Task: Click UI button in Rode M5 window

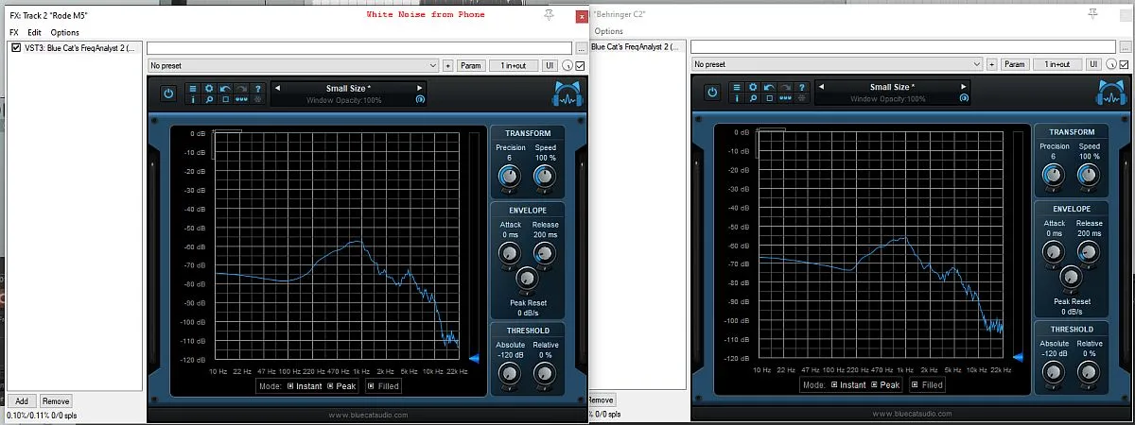Action: click(550, 66)
